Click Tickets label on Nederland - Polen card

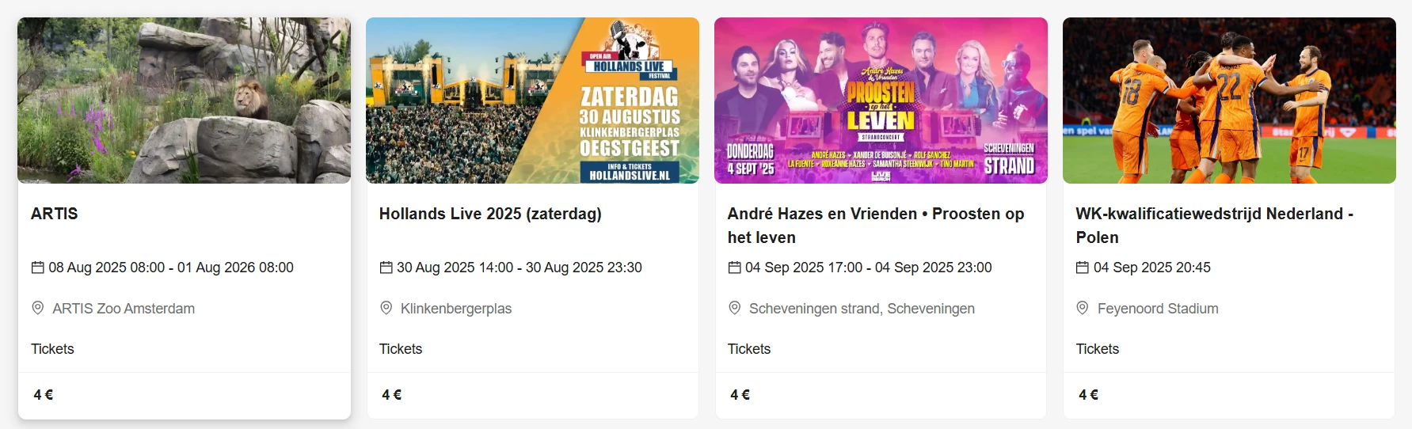(1098, 349)
